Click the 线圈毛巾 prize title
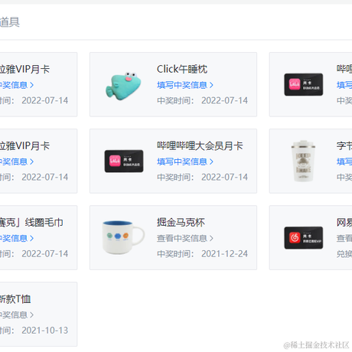Viewport: 352px width, 352px height. (x=31, y=222)
